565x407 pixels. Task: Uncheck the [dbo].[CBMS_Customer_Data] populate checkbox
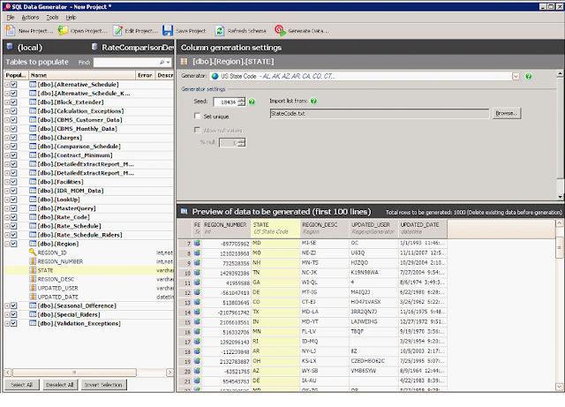(x=13, y=120)
